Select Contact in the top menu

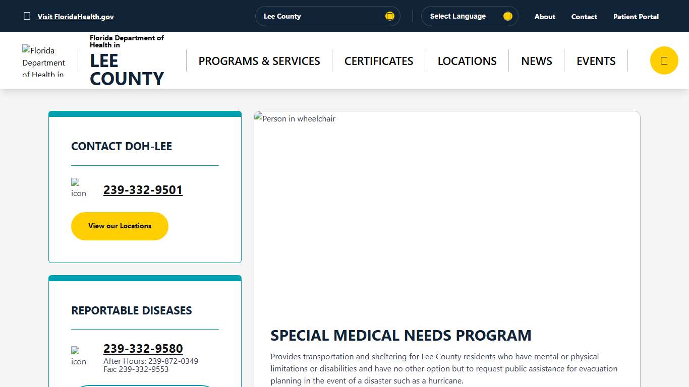click(x=584, y=17)
